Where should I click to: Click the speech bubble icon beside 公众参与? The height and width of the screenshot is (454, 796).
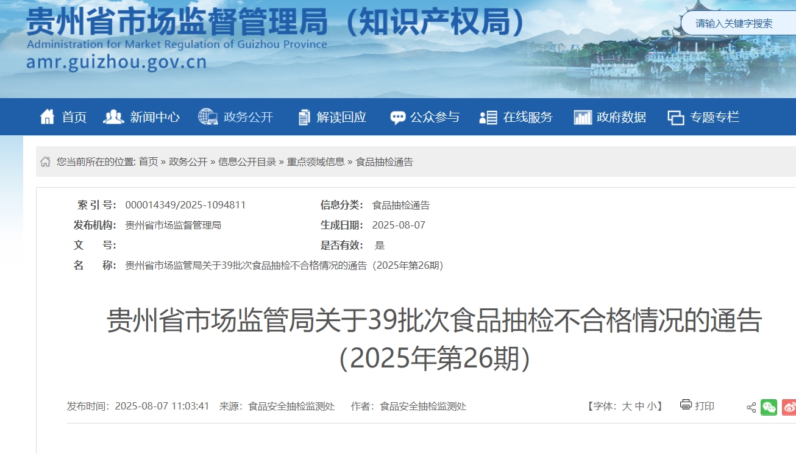click(397, 118)
